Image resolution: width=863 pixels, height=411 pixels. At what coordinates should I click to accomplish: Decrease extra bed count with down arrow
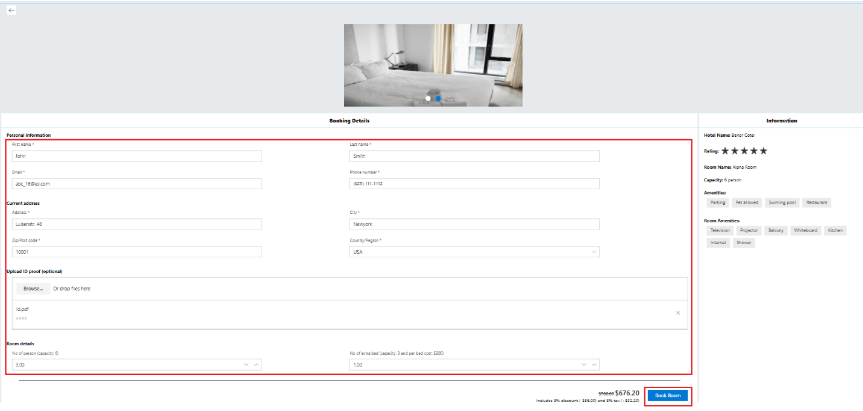point(583,365)
